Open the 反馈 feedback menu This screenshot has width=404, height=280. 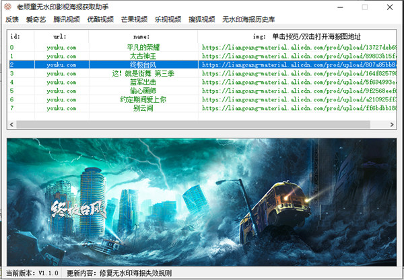(12, 20)
